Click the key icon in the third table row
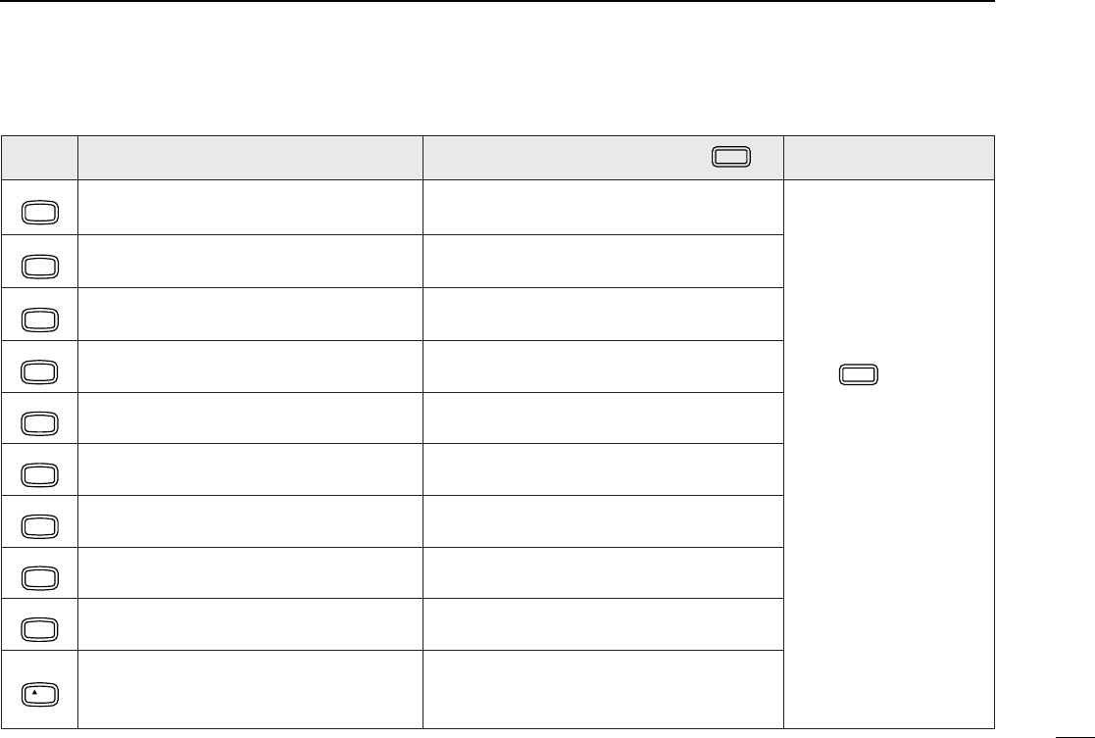Image resolution: width=1095 pixels, height=738 pixels. [x=40, y=320]
